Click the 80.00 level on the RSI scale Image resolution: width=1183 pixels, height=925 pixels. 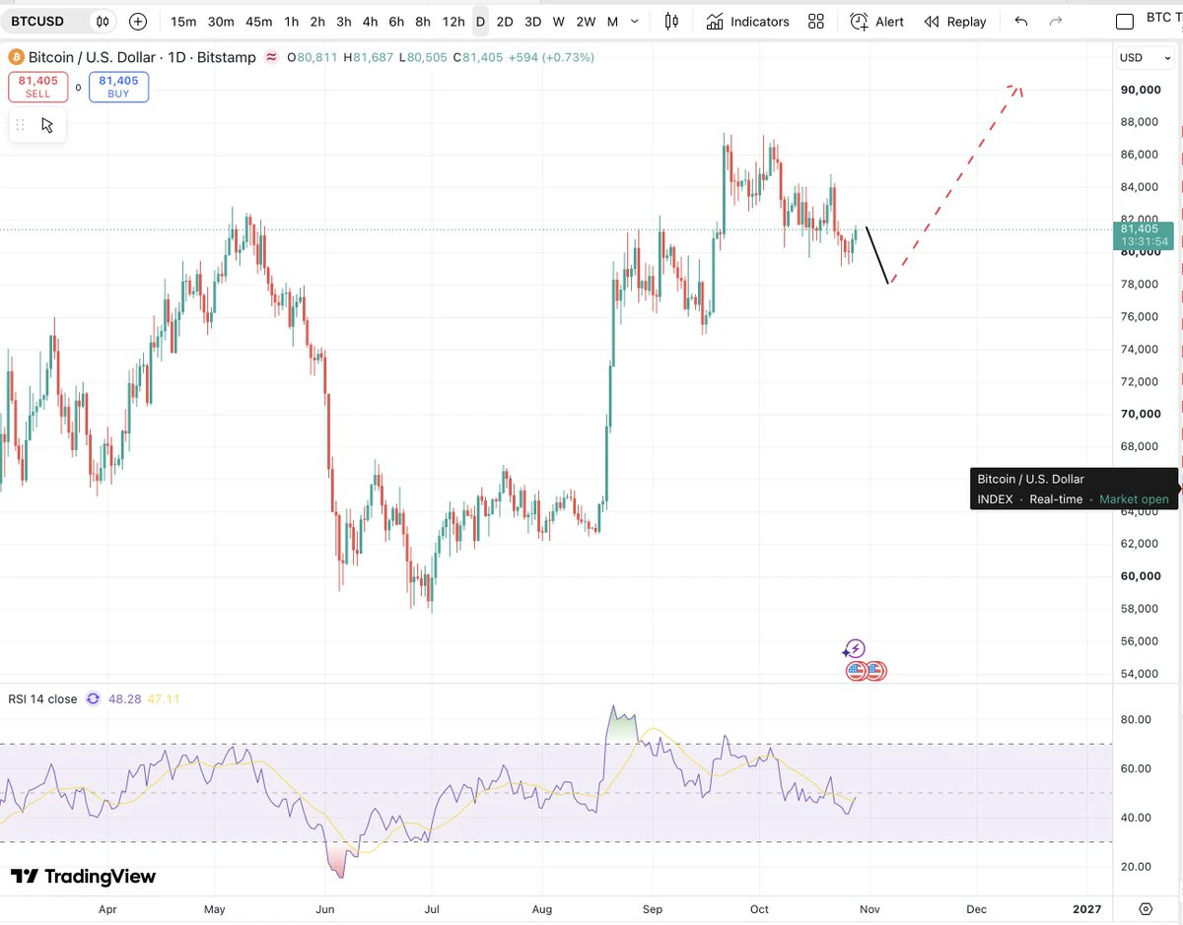[1136, 719]
